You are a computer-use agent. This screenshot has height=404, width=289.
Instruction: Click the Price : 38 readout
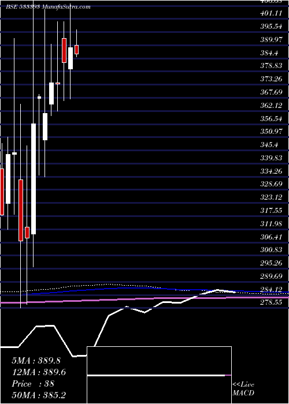tap(33, 384)
